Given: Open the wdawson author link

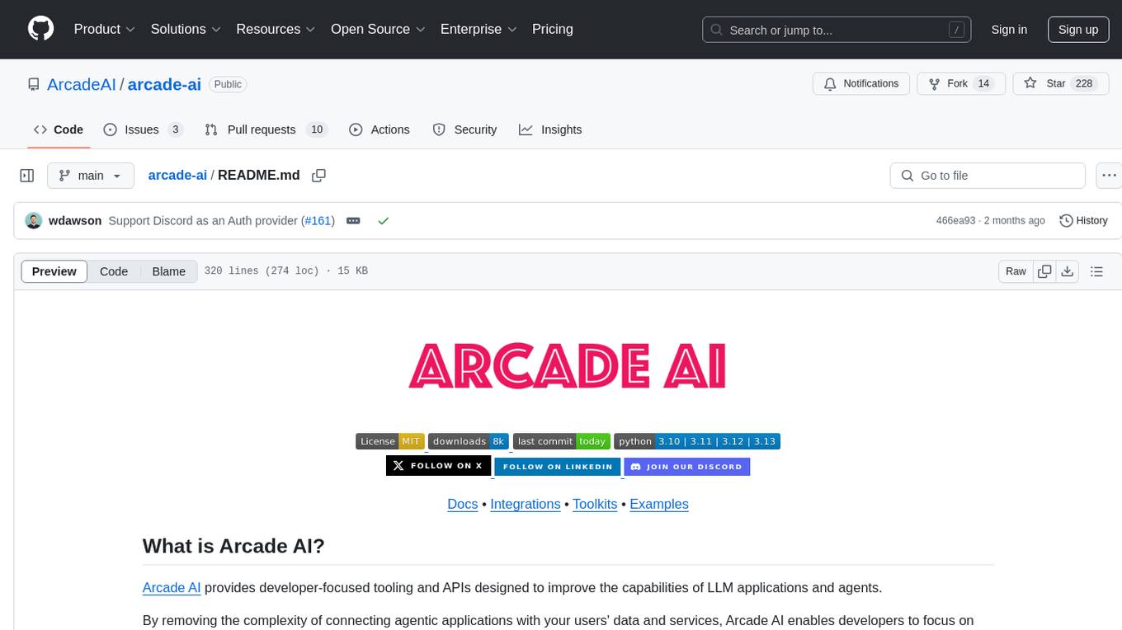Looking at the screenshot, I should click(75, 220).
